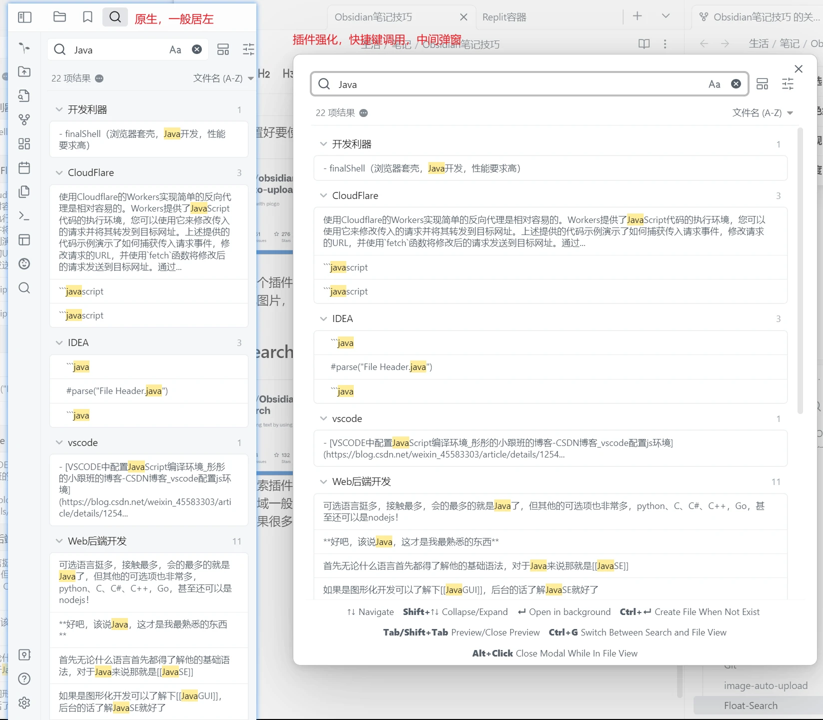Collapse the CloudFlare group in sidebar results
The height and width of the screenshot is (720, 823).
[x=59, y=172]
